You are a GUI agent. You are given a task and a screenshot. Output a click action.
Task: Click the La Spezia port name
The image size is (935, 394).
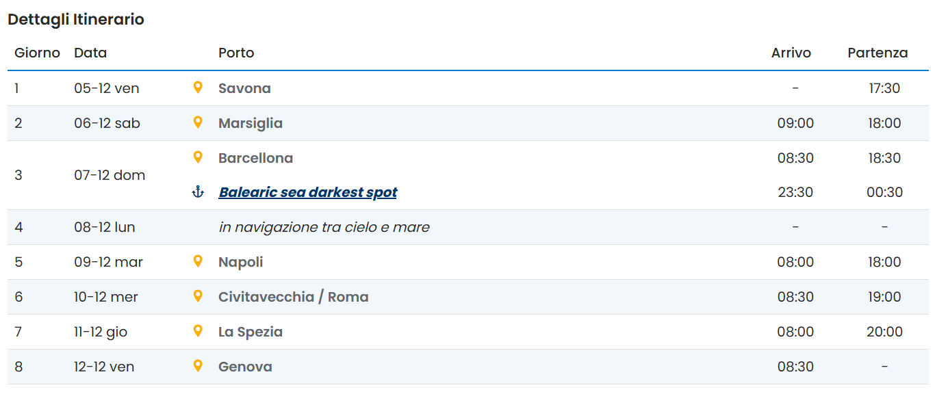pos(250,332)
